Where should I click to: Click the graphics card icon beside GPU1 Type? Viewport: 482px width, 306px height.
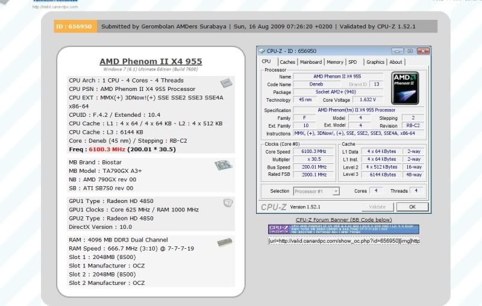228,203
